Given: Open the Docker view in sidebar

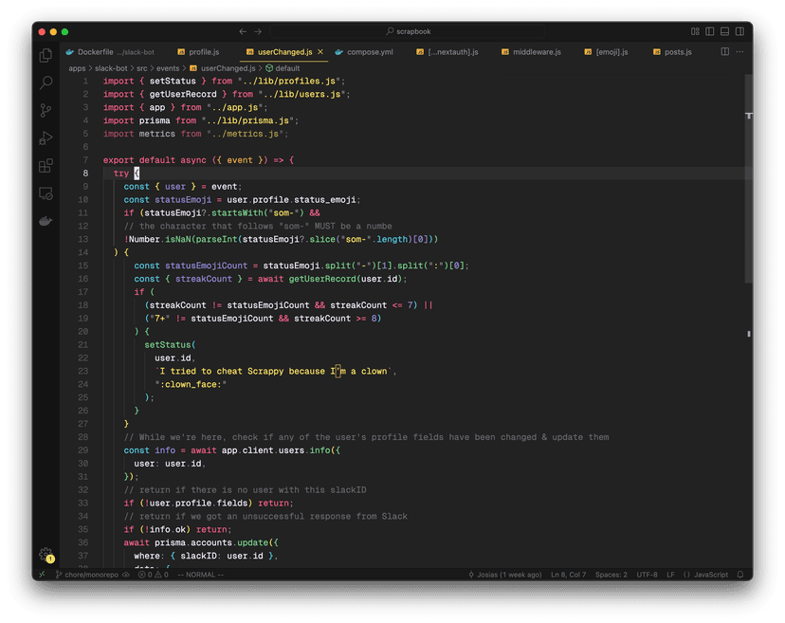Looking at the screenshot, I should pos(46,221).
